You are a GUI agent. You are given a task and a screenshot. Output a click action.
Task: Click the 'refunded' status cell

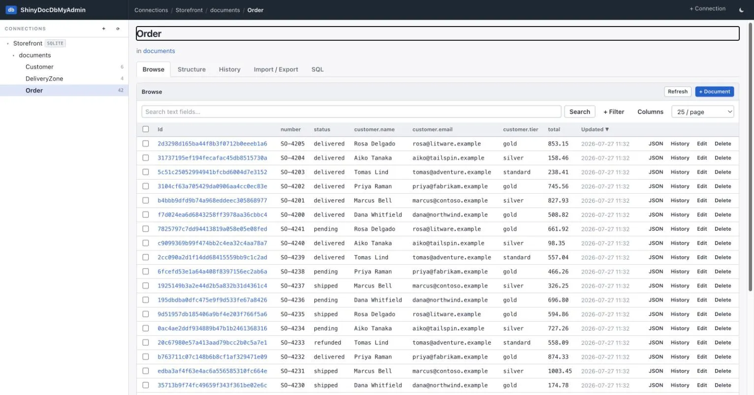tap(327, 342)
